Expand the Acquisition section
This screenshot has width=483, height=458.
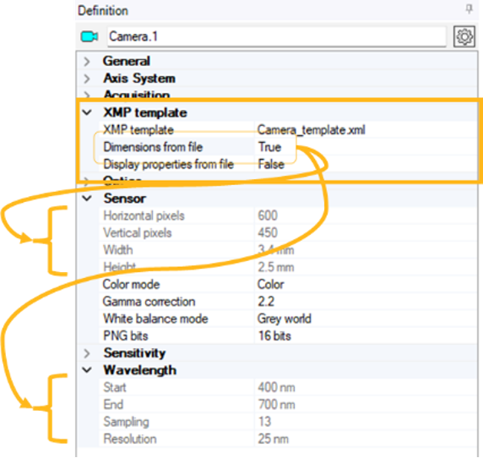(87, 95)
